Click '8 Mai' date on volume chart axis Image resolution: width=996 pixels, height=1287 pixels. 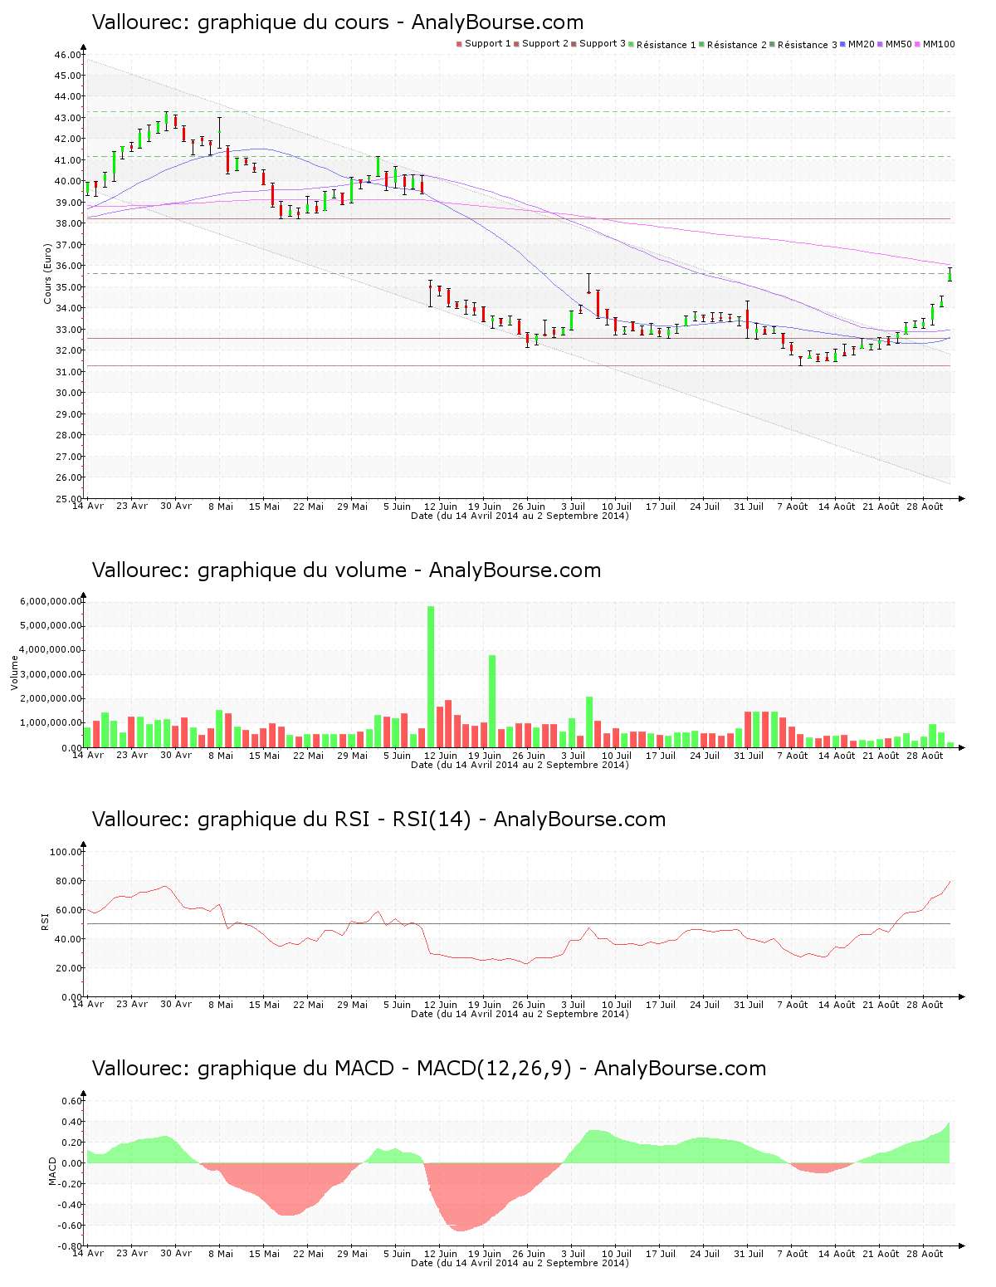221,756
